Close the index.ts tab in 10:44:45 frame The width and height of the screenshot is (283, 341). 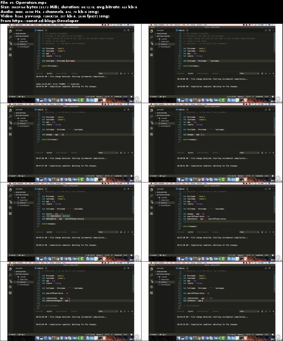click(x=46, y=30)
